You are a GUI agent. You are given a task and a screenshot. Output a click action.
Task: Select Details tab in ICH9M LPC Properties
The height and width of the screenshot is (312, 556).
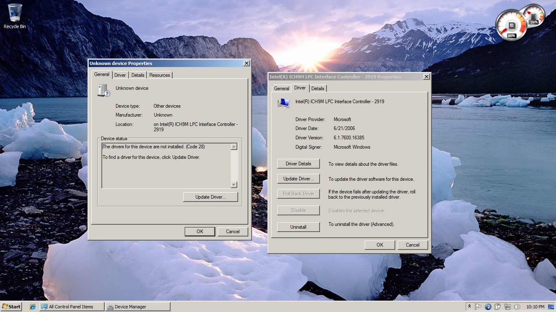pyautogui.click(x=318, y=89)
